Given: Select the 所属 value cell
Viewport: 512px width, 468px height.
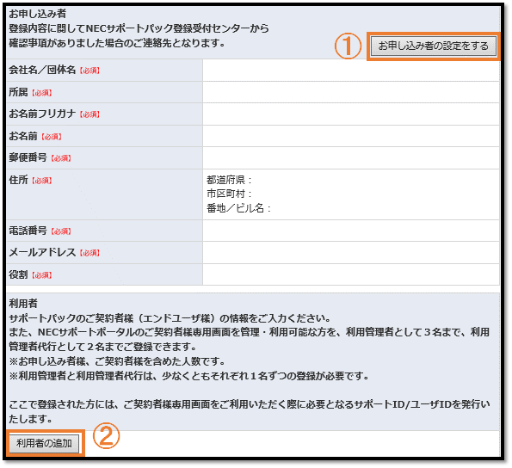Looking at the screenshot, I should pyautogui.click(x=351, y=92).
